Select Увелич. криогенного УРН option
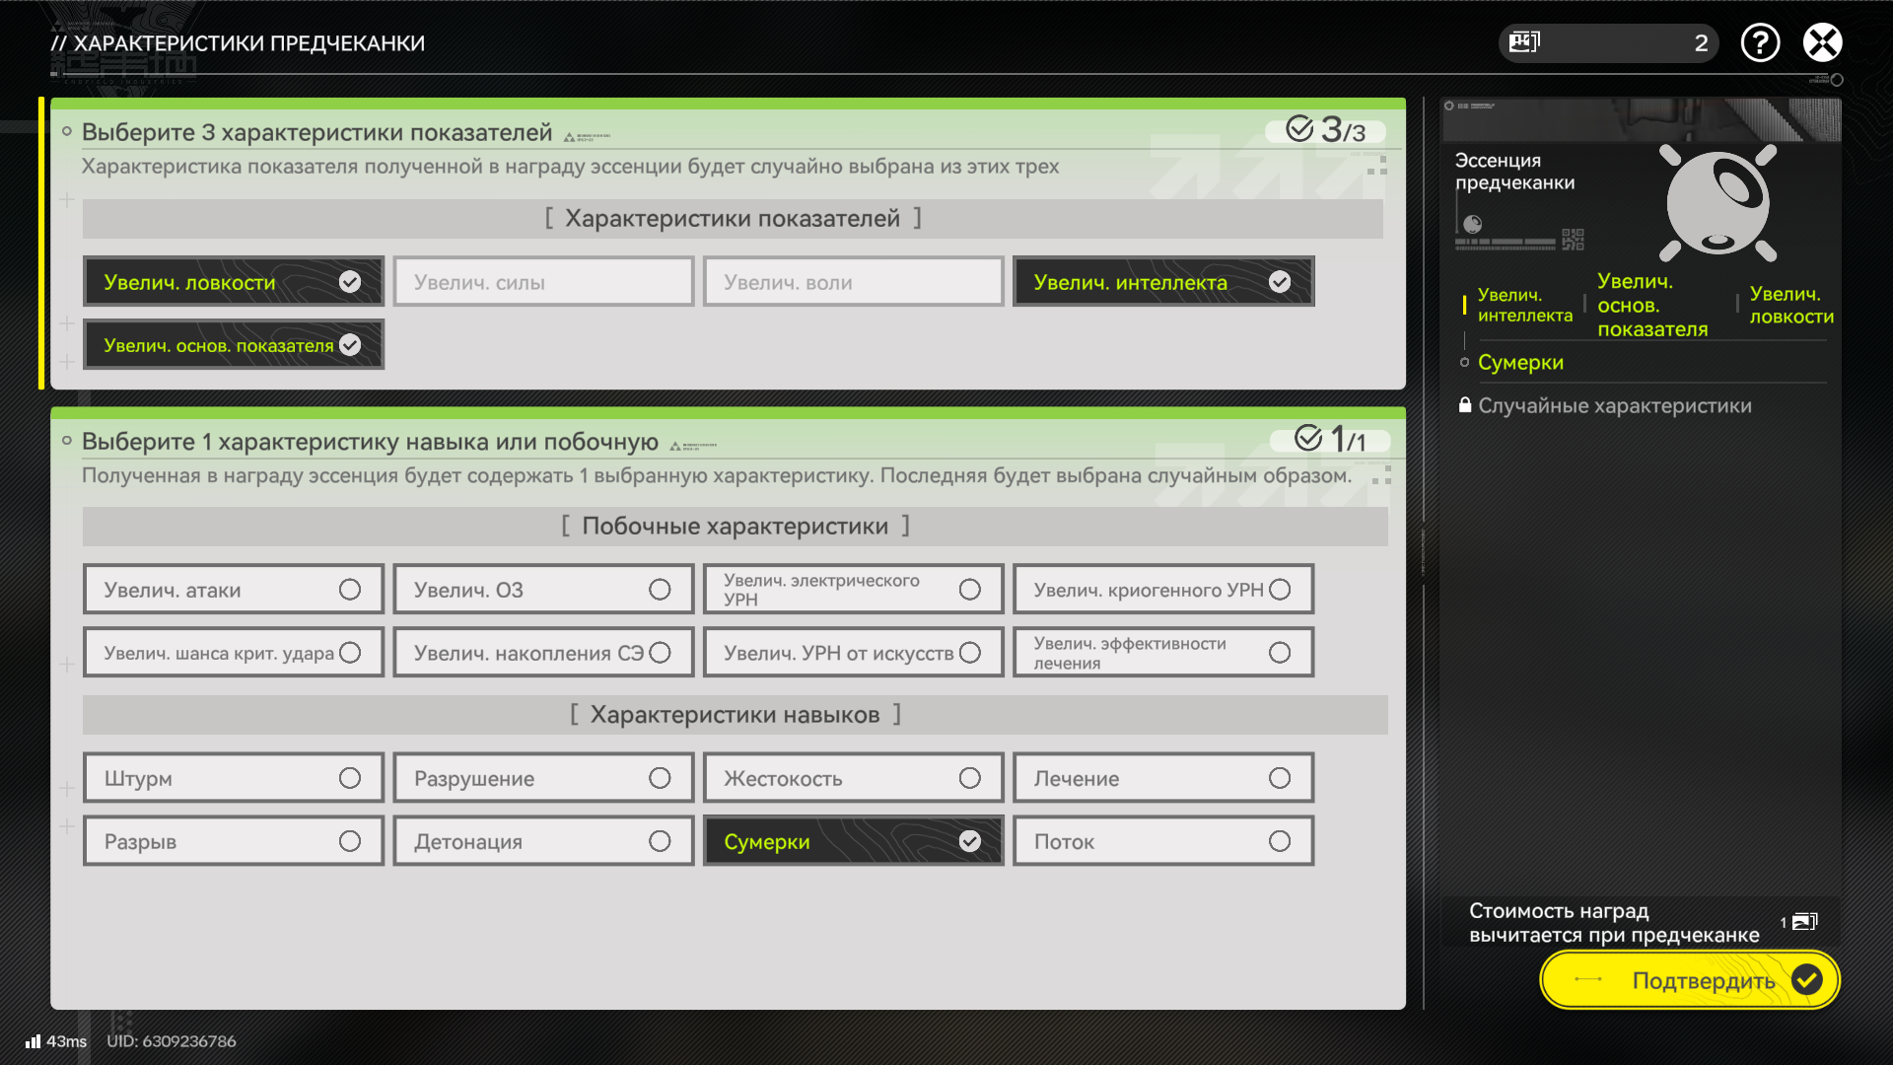Viewport: 1893px width, 1065px height. 1162,590
